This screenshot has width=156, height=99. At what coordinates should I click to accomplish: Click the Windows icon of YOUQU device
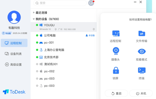pyautogui.click(x=41, y=25)
